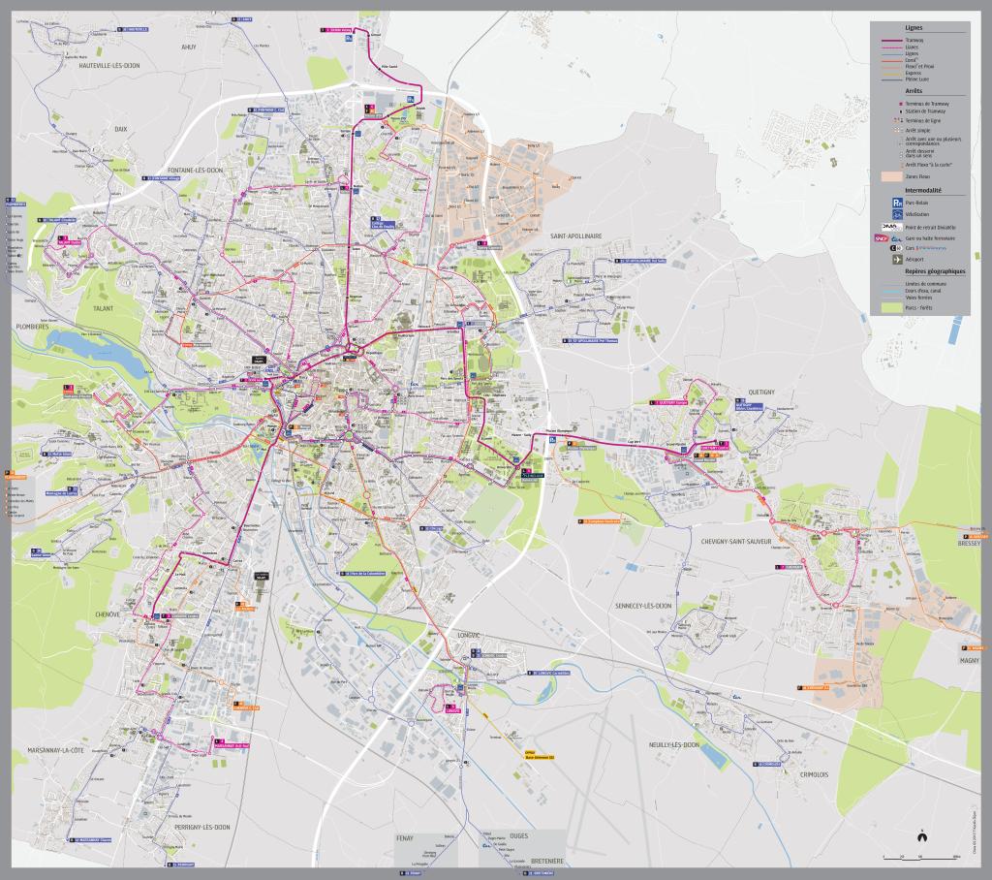Click the Parc-Relais icon in the legend
Screen dimensions: 992x880
point(897,202)
